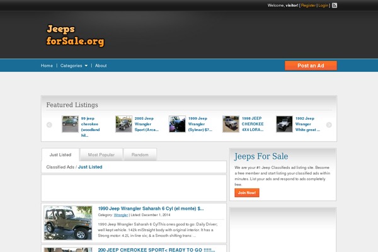This screenshot has height=252, width=378.
Task: Open the Register link
Action: click(x=308, y=5)
